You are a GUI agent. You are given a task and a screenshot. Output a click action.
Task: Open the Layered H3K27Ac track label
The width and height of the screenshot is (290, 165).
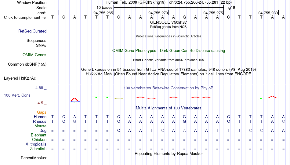click(20, 78)
